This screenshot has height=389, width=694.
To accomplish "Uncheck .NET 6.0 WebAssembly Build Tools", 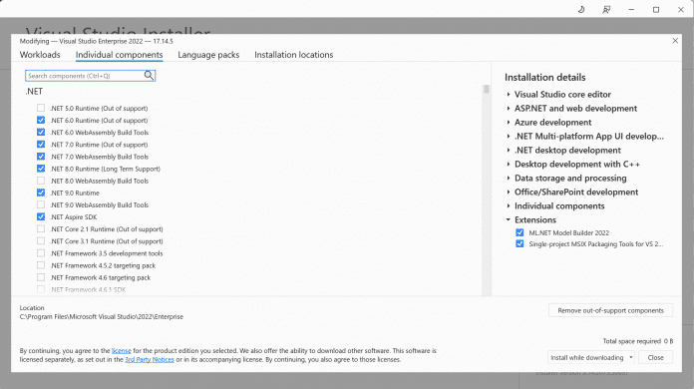I will point(41,132).
